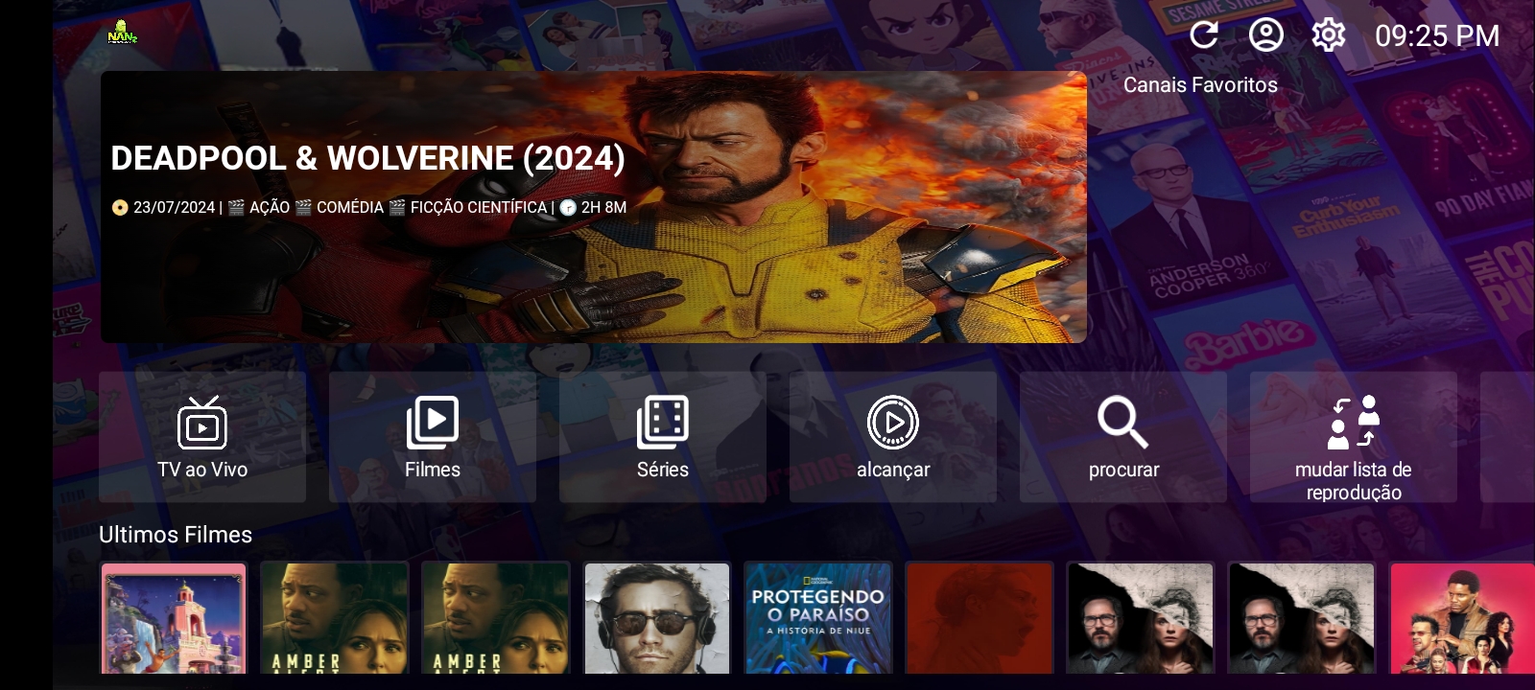The height and width of the screenshot is (690, 1535).
Task: Click the COMÉDIA genre tag
Action: coord(350,207)
